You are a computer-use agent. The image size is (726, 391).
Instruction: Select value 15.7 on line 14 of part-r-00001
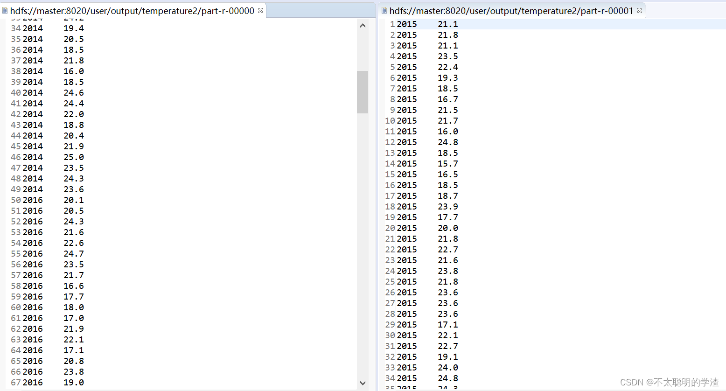pyautogui.click(x=448, y=164)
